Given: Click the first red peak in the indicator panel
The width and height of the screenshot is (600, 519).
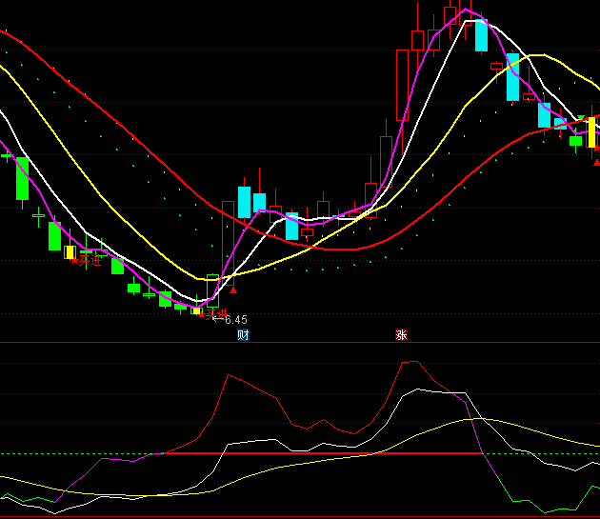Looking at the screenshot, I should click(x=230, y=375).
